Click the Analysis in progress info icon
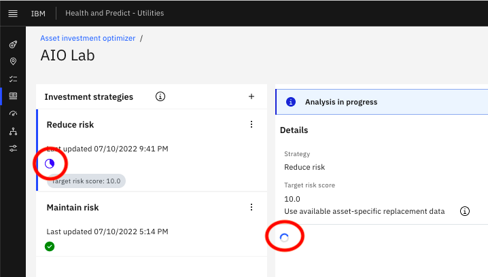Screen dimensions: 488x277 click(x=291, y=102)
